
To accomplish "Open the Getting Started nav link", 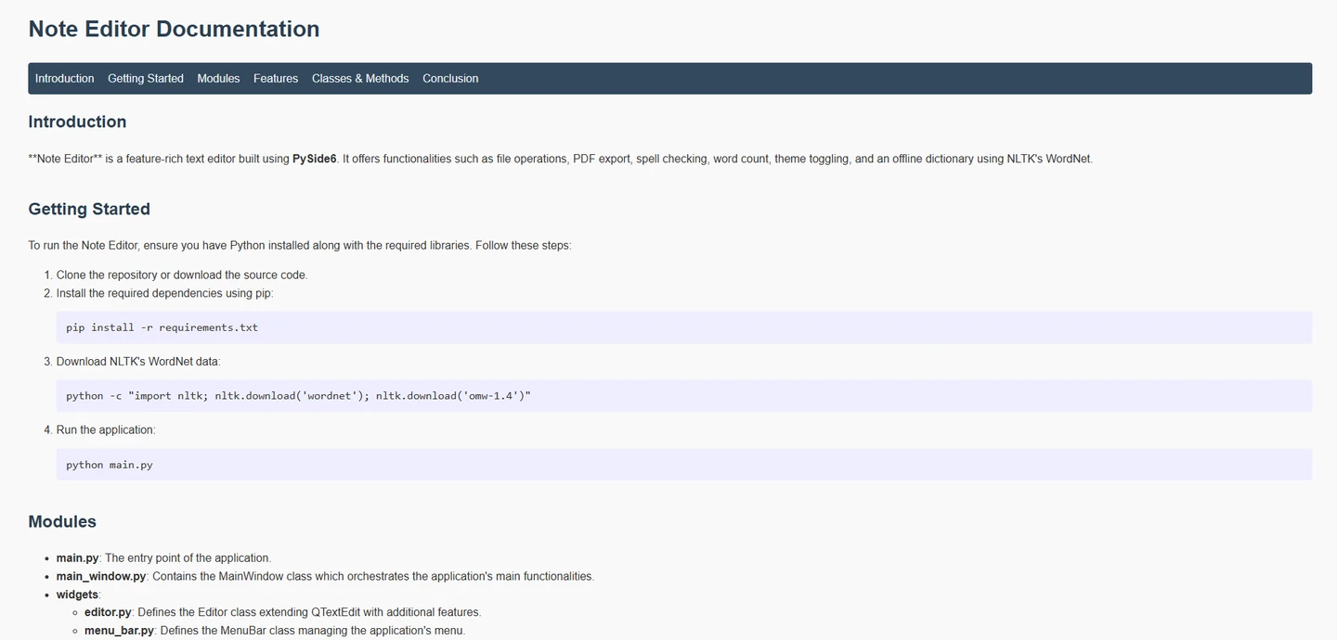I will (x=146, y=79).
